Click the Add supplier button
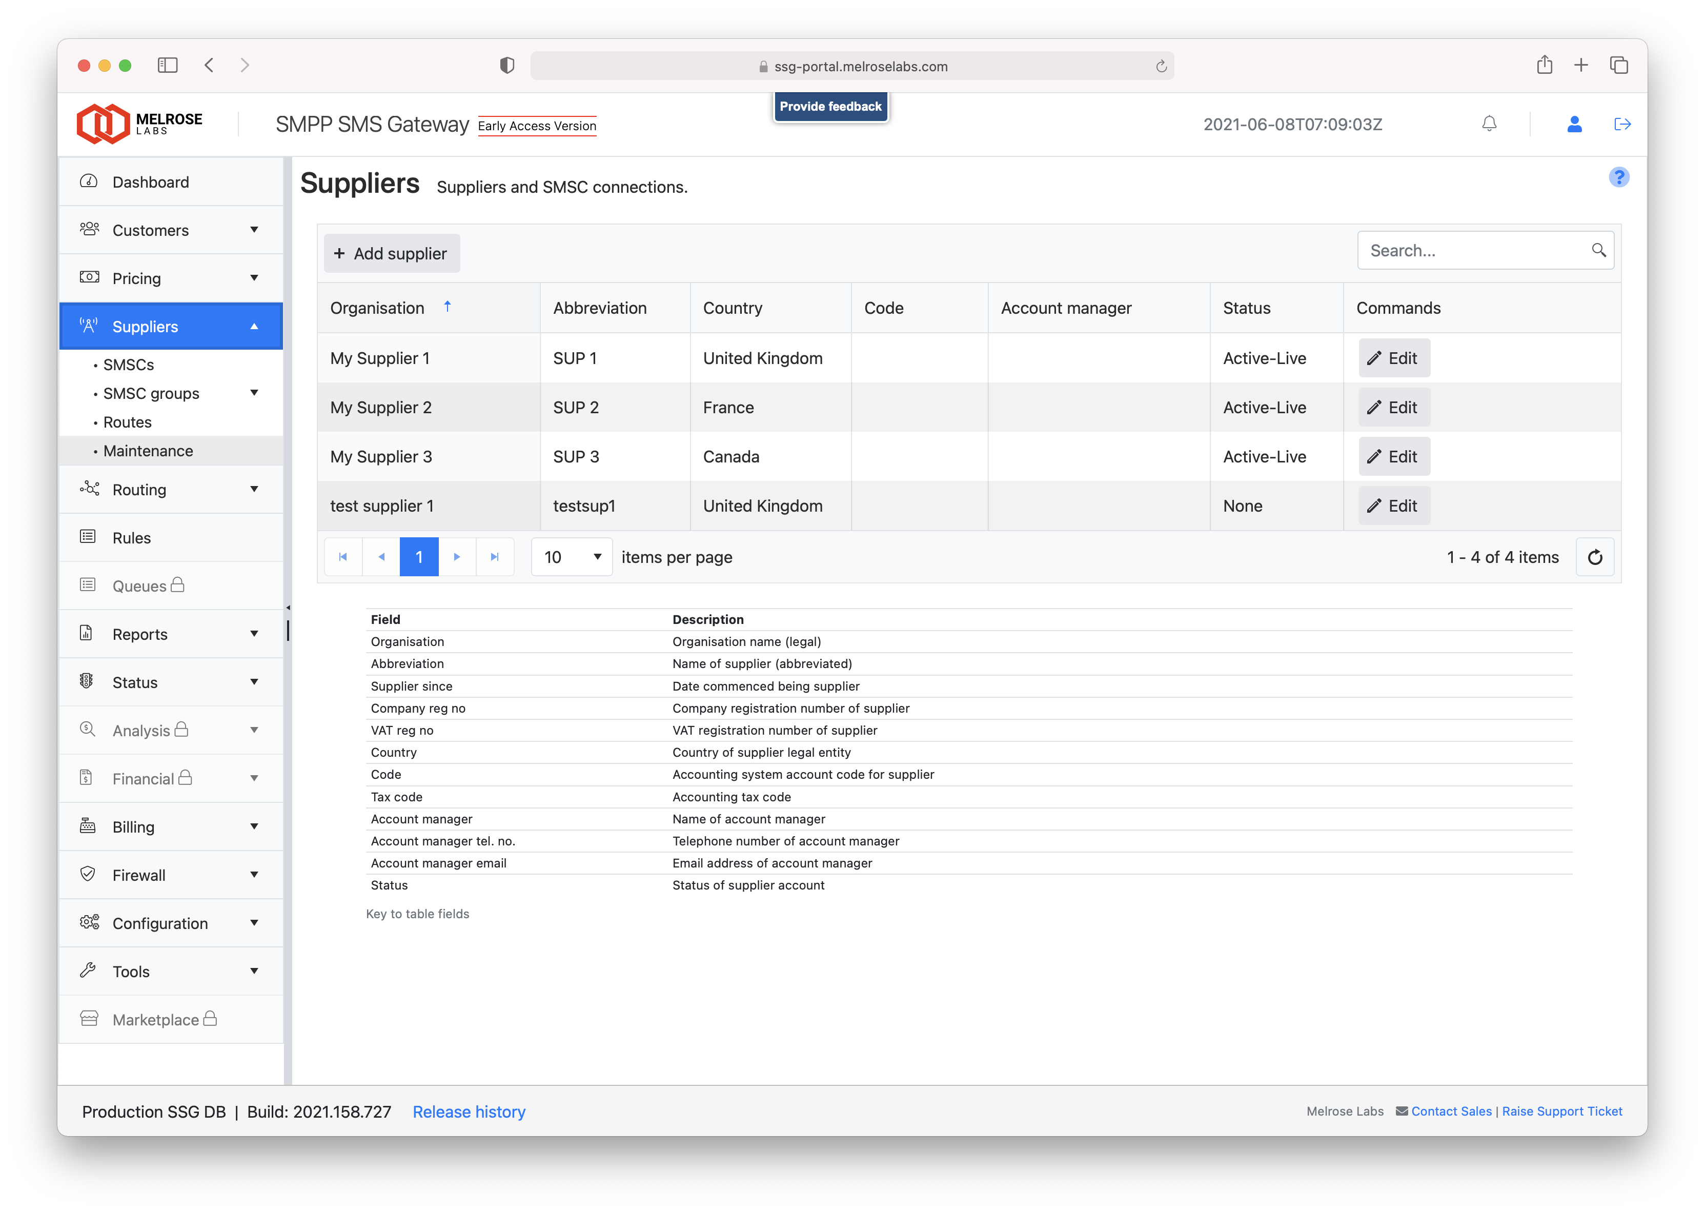This screenshot has height=1212, width=1705. point(392,254)
